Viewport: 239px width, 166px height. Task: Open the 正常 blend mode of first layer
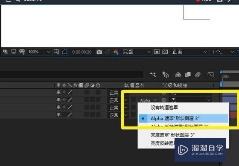point(114,93)
